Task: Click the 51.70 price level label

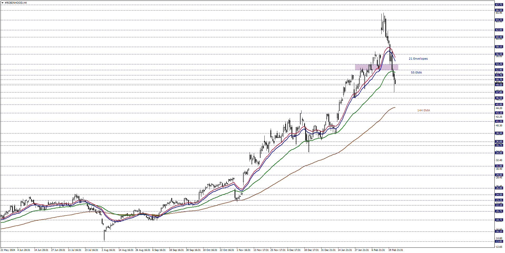Action: 499,75
